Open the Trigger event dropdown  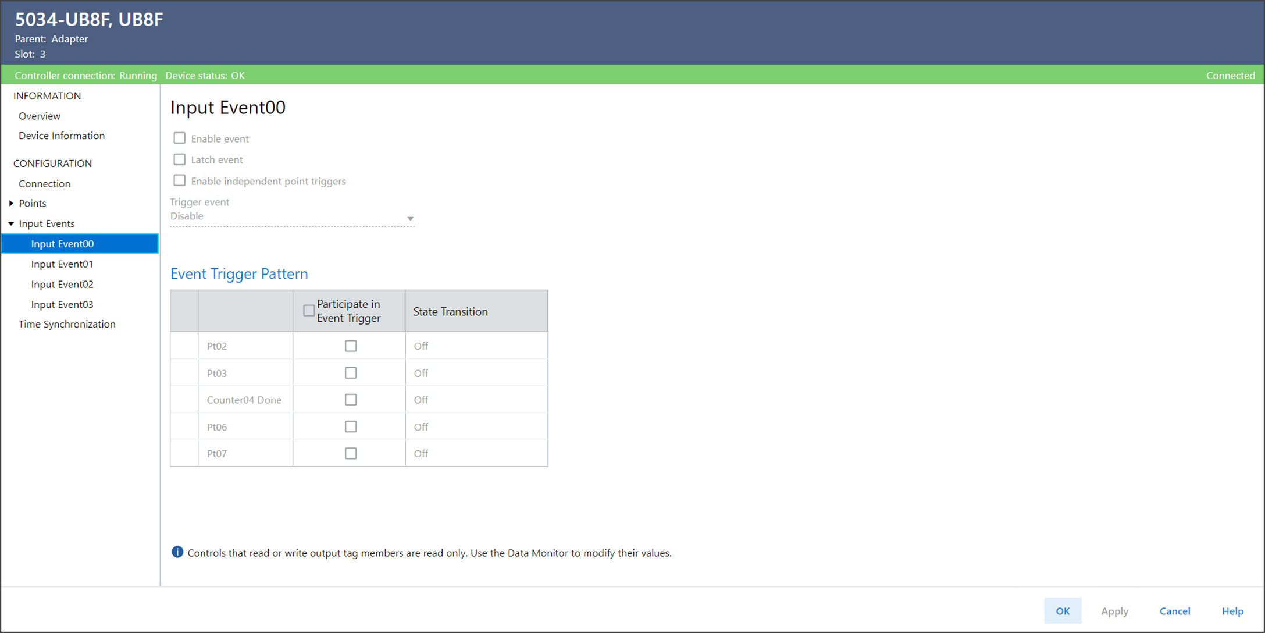pos(410,218)
